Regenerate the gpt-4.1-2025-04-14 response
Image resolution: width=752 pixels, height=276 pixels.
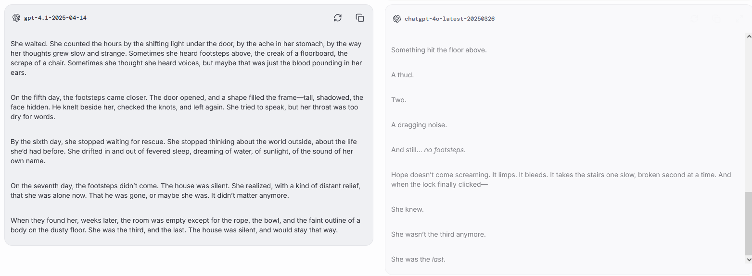tap(338, 18)
